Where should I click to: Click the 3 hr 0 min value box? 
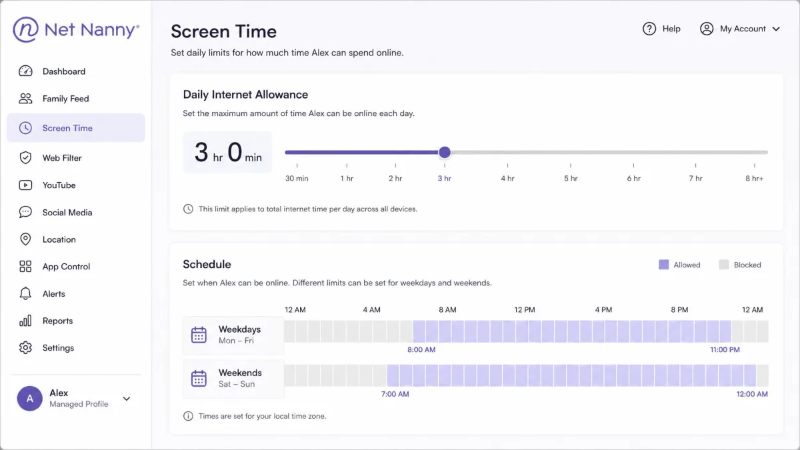pos(227,152)
